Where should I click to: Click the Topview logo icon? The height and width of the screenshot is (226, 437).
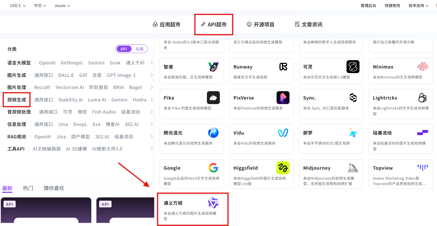(422, 168)
